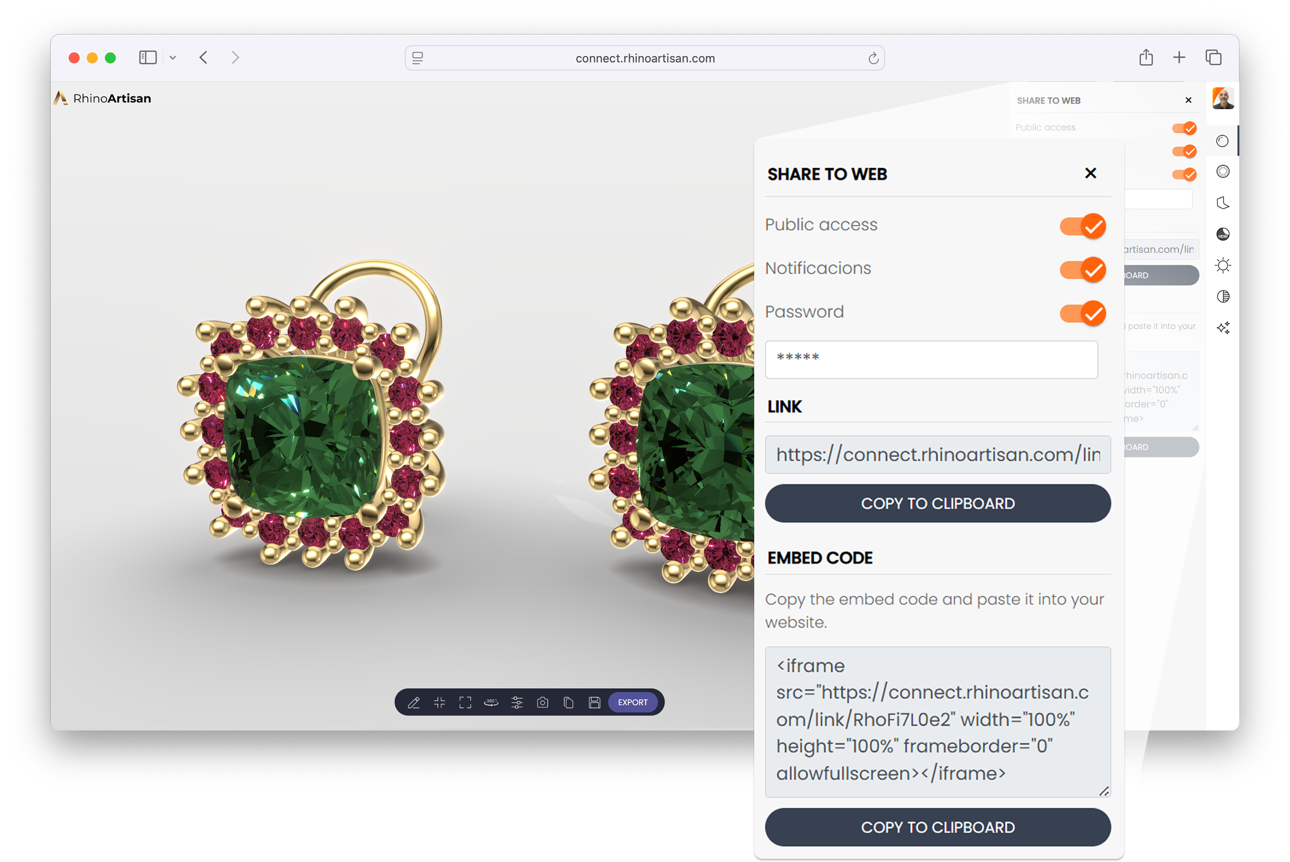The height and width of the screenshot is (862, 1290).
Task: Open a new tab with the plus icon
Action: click(1179, 57)
